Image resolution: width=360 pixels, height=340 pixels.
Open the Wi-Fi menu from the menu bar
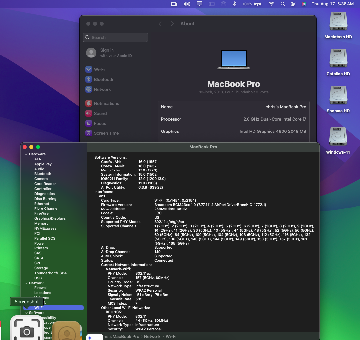point(271,4)
